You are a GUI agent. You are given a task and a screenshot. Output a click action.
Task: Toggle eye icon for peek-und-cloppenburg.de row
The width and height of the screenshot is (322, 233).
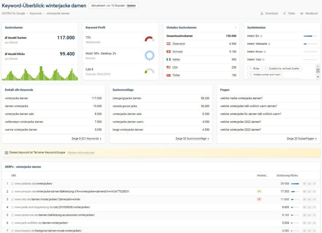click(x=304, y=207)
